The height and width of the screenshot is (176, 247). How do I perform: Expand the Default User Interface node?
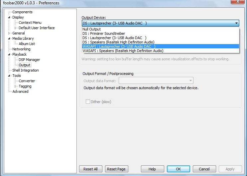tap(16, 28)
